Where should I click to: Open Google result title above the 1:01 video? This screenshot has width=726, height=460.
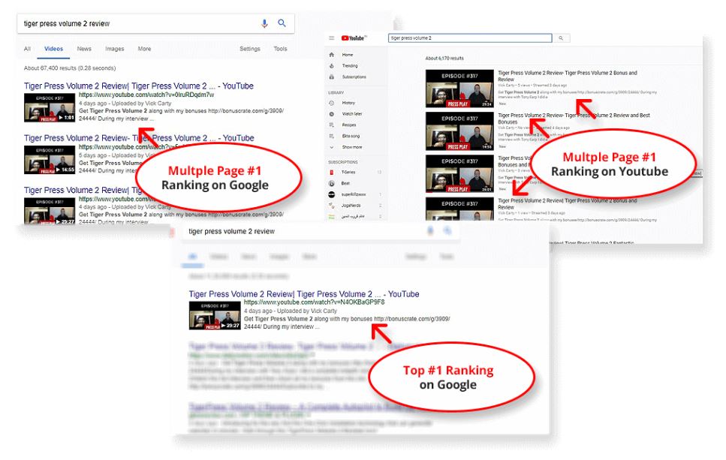coord(139,86)
